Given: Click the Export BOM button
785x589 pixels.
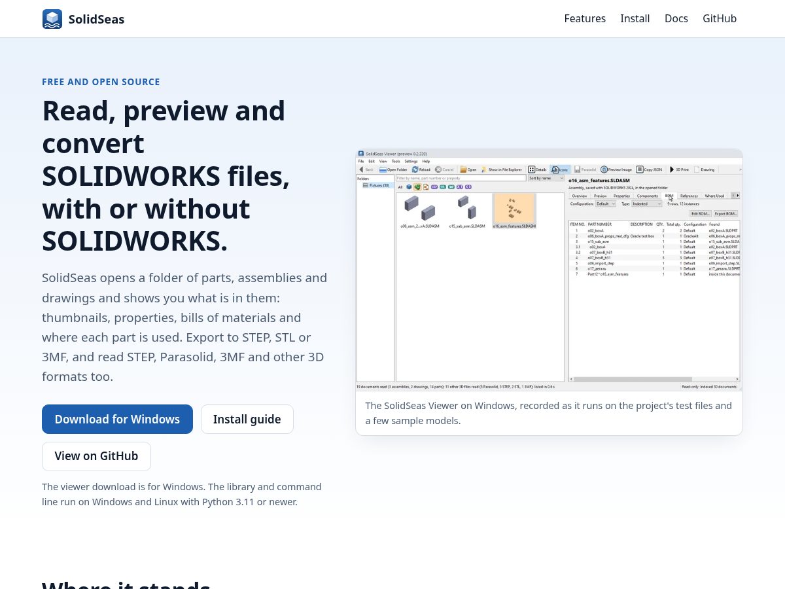Looking at the screenshot, I should point(725,213).
